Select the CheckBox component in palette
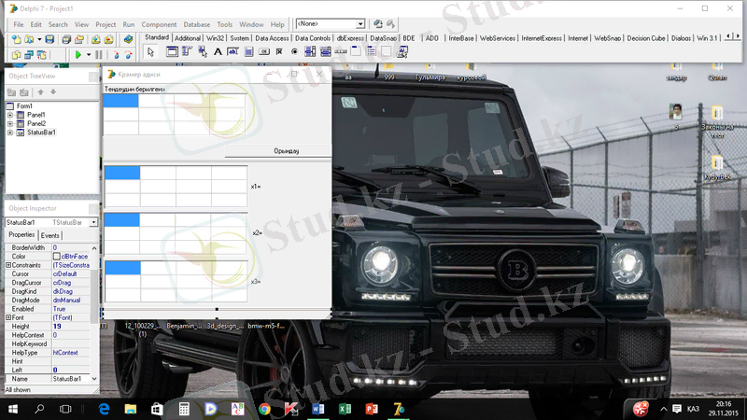Screen dimensions: 747x420 coord(279,52)
